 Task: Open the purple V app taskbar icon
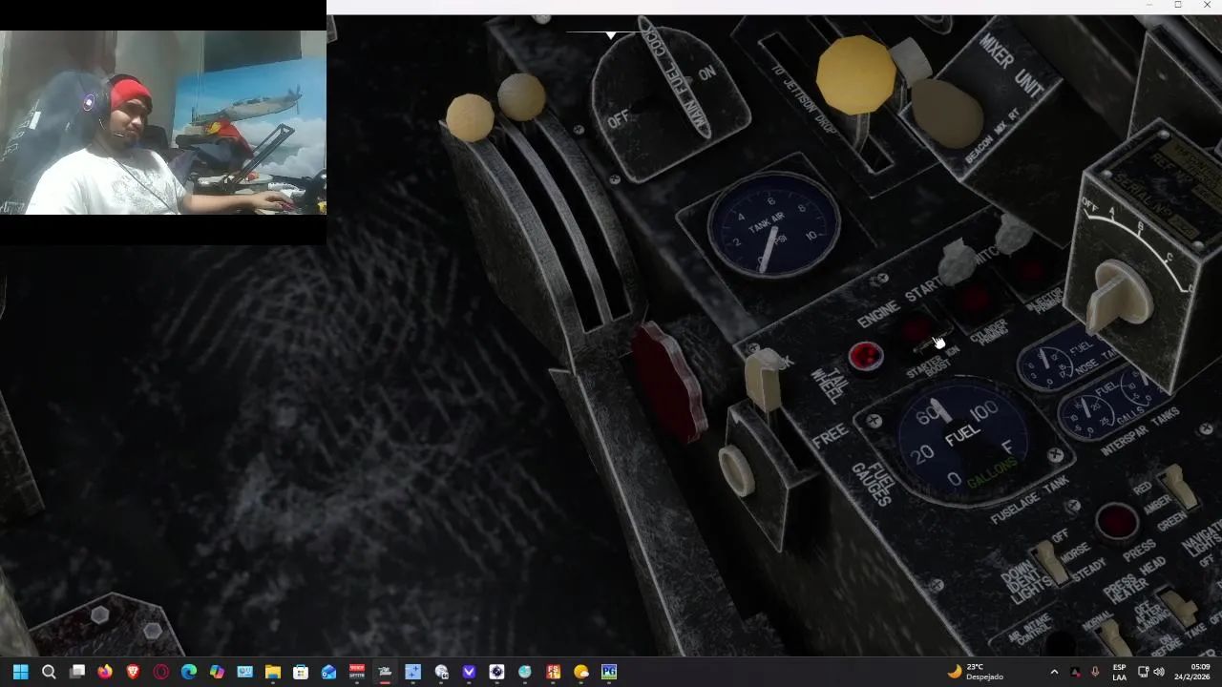coord(469,672)
